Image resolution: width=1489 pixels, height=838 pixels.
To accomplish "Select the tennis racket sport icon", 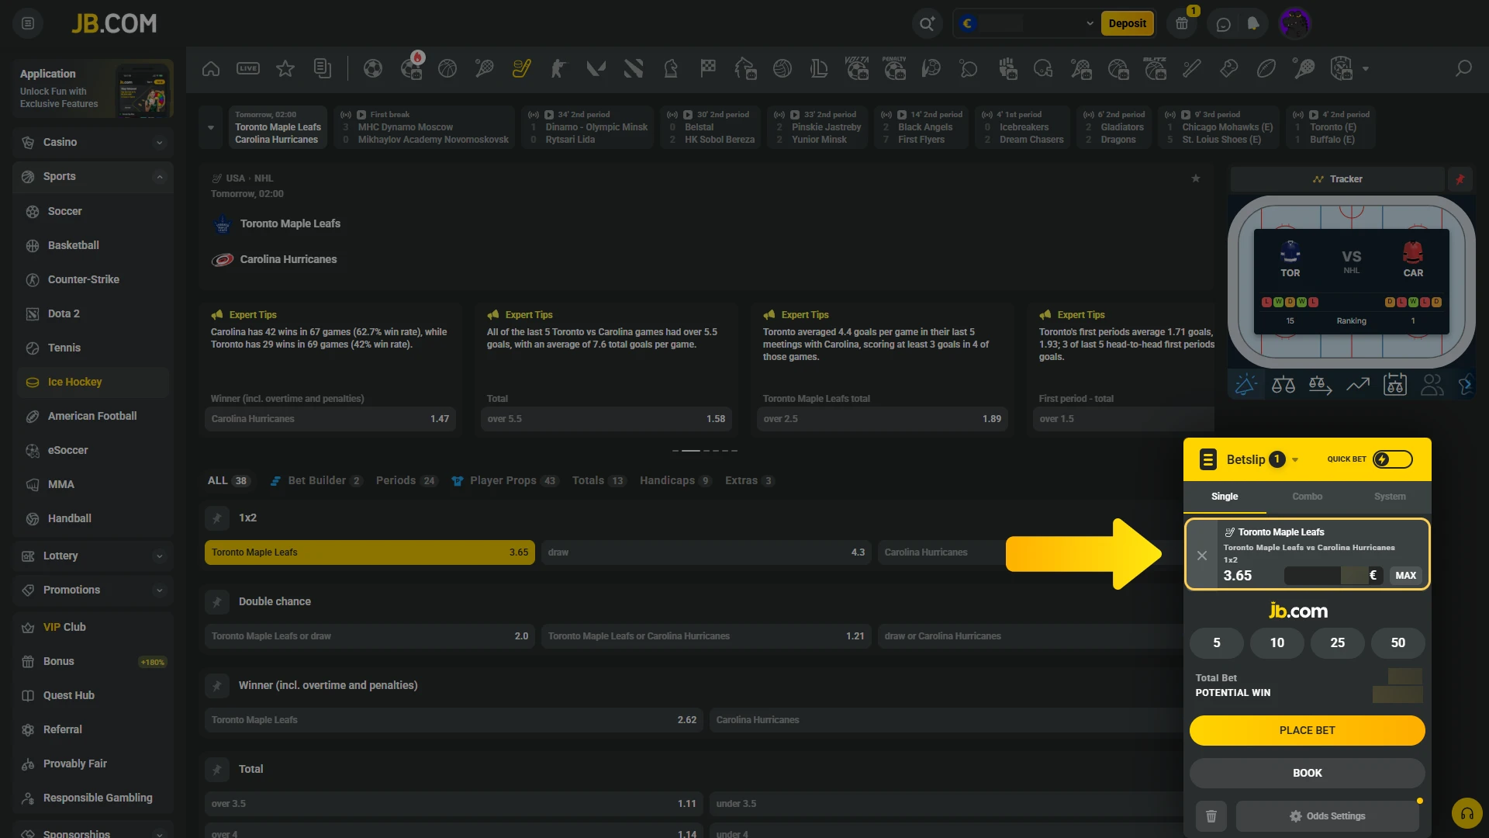I will (x=485, y=68).
